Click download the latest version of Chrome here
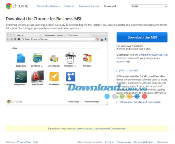 (101, 128)
